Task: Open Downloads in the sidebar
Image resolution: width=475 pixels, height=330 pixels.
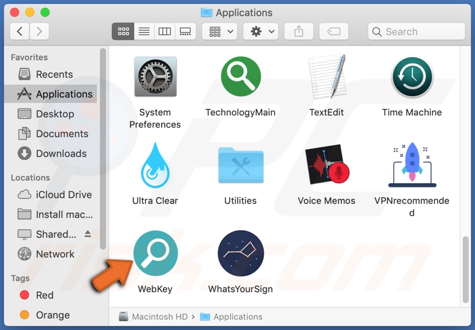Action: point(51,153)
